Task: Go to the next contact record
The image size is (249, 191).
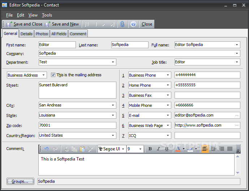Action: click(x=103, y=24)
